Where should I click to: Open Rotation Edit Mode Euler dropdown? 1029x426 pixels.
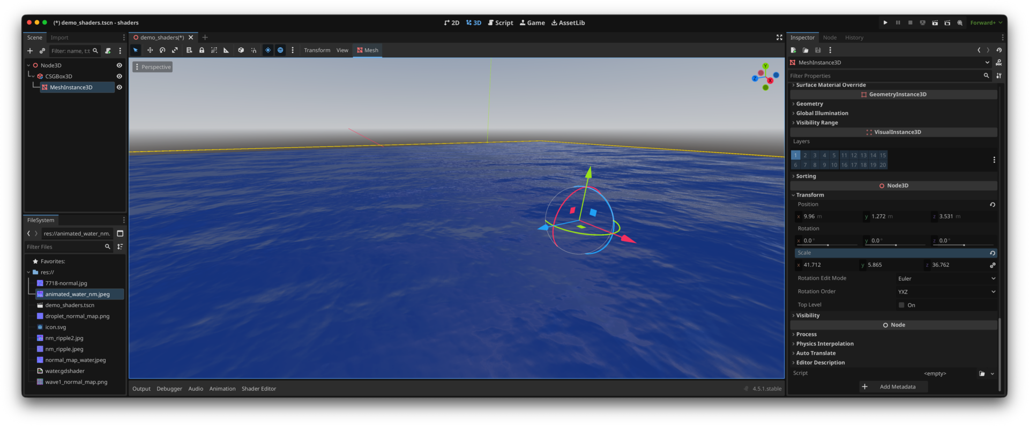[946, 279]
